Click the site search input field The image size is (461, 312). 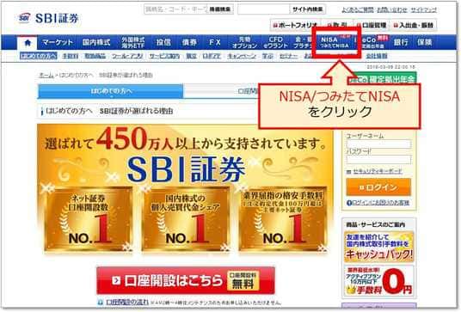tap(263, 9)
